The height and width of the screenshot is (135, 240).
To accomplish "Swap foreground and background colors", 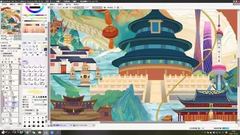I will coord(46,46).
